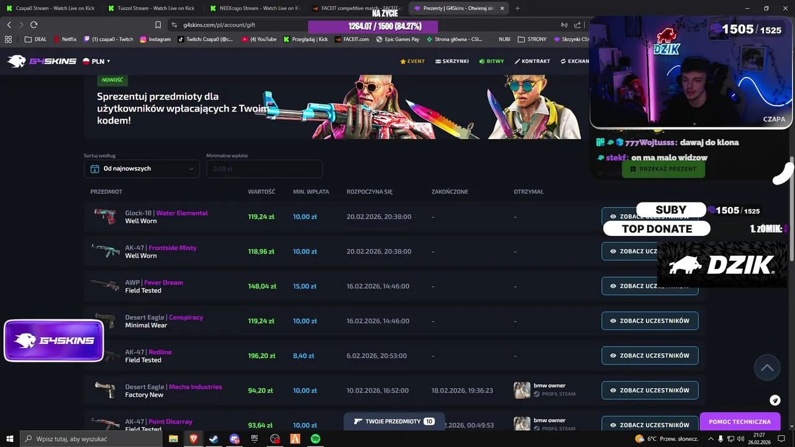The width and height of the screenshot is (795, 447).
Task: Reload the page with the browser refresh icon
Action: coord(34,25)
